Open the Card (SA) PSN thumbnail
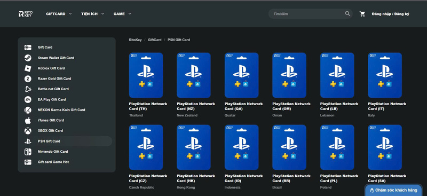427x196 pixels. (385, 147)
